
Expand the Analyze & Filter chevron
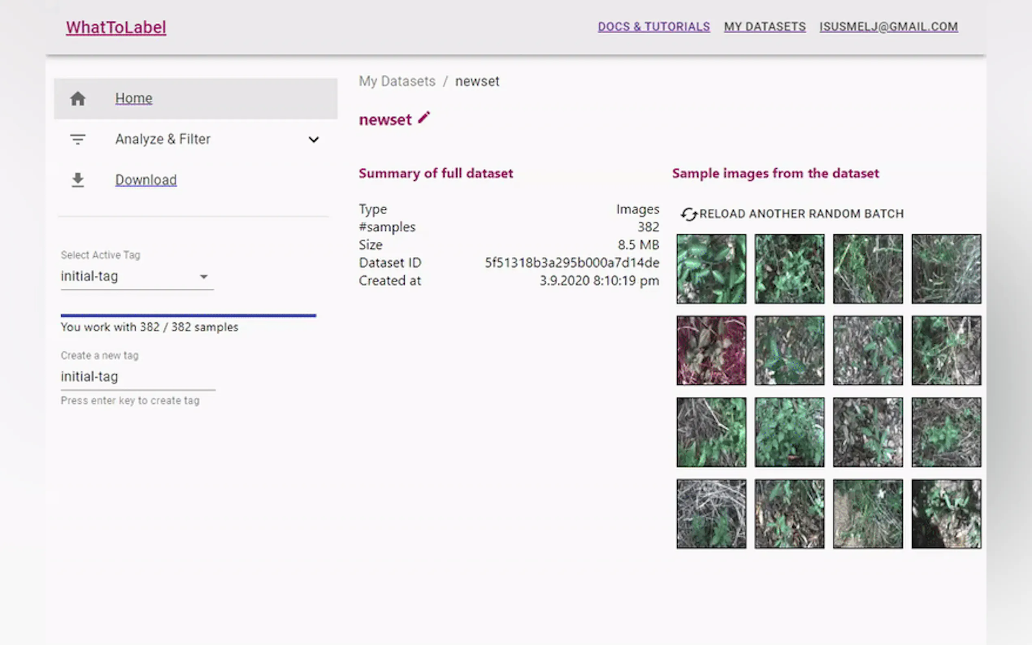314,139
